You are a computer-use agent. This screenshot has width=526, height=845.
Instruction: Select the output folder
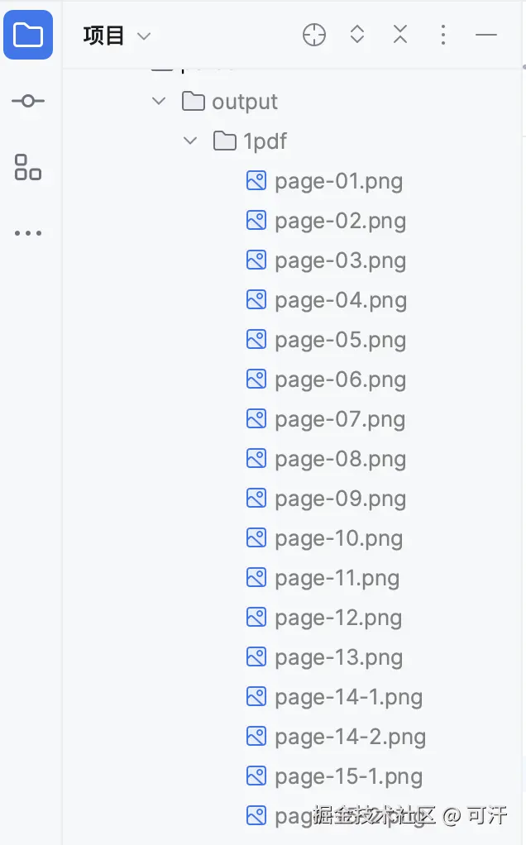click(244, 102)
